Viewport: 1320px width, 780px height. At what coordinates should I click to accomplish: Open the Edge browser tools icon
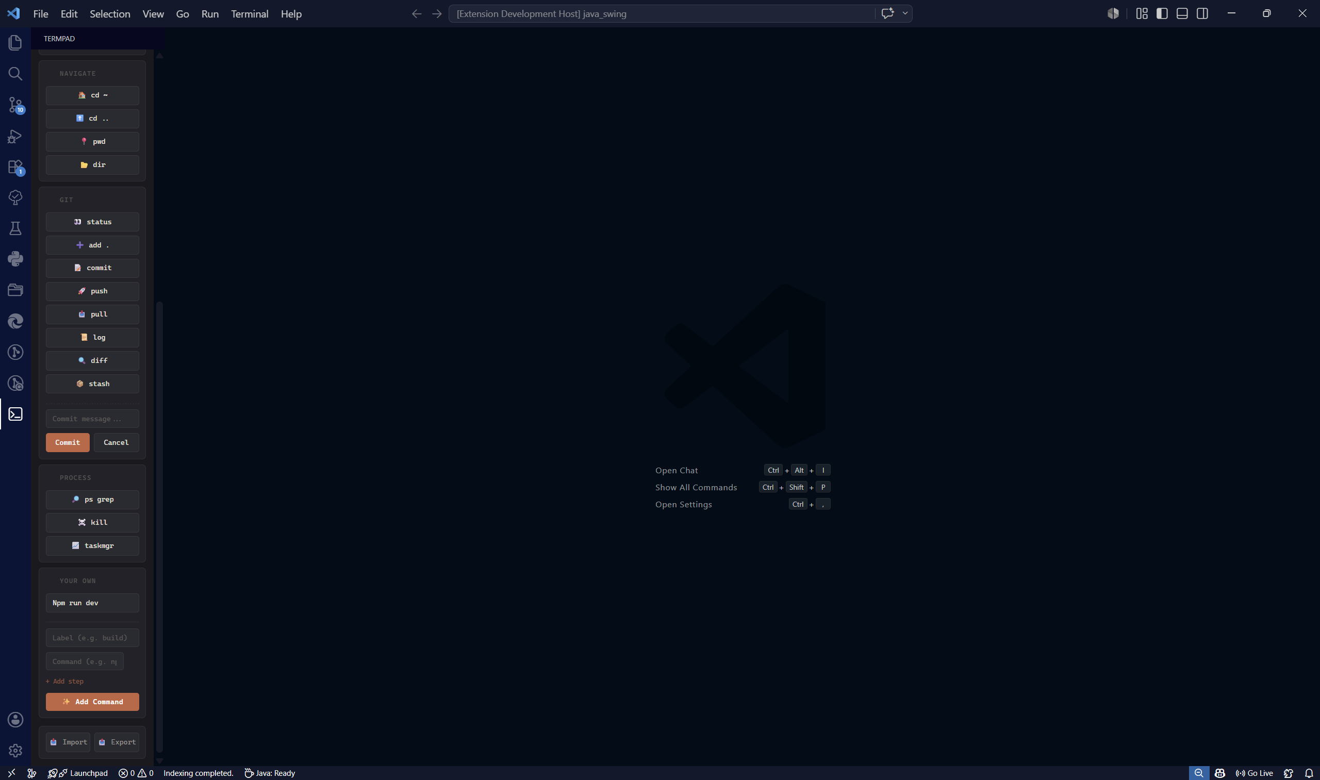(15, 321)
